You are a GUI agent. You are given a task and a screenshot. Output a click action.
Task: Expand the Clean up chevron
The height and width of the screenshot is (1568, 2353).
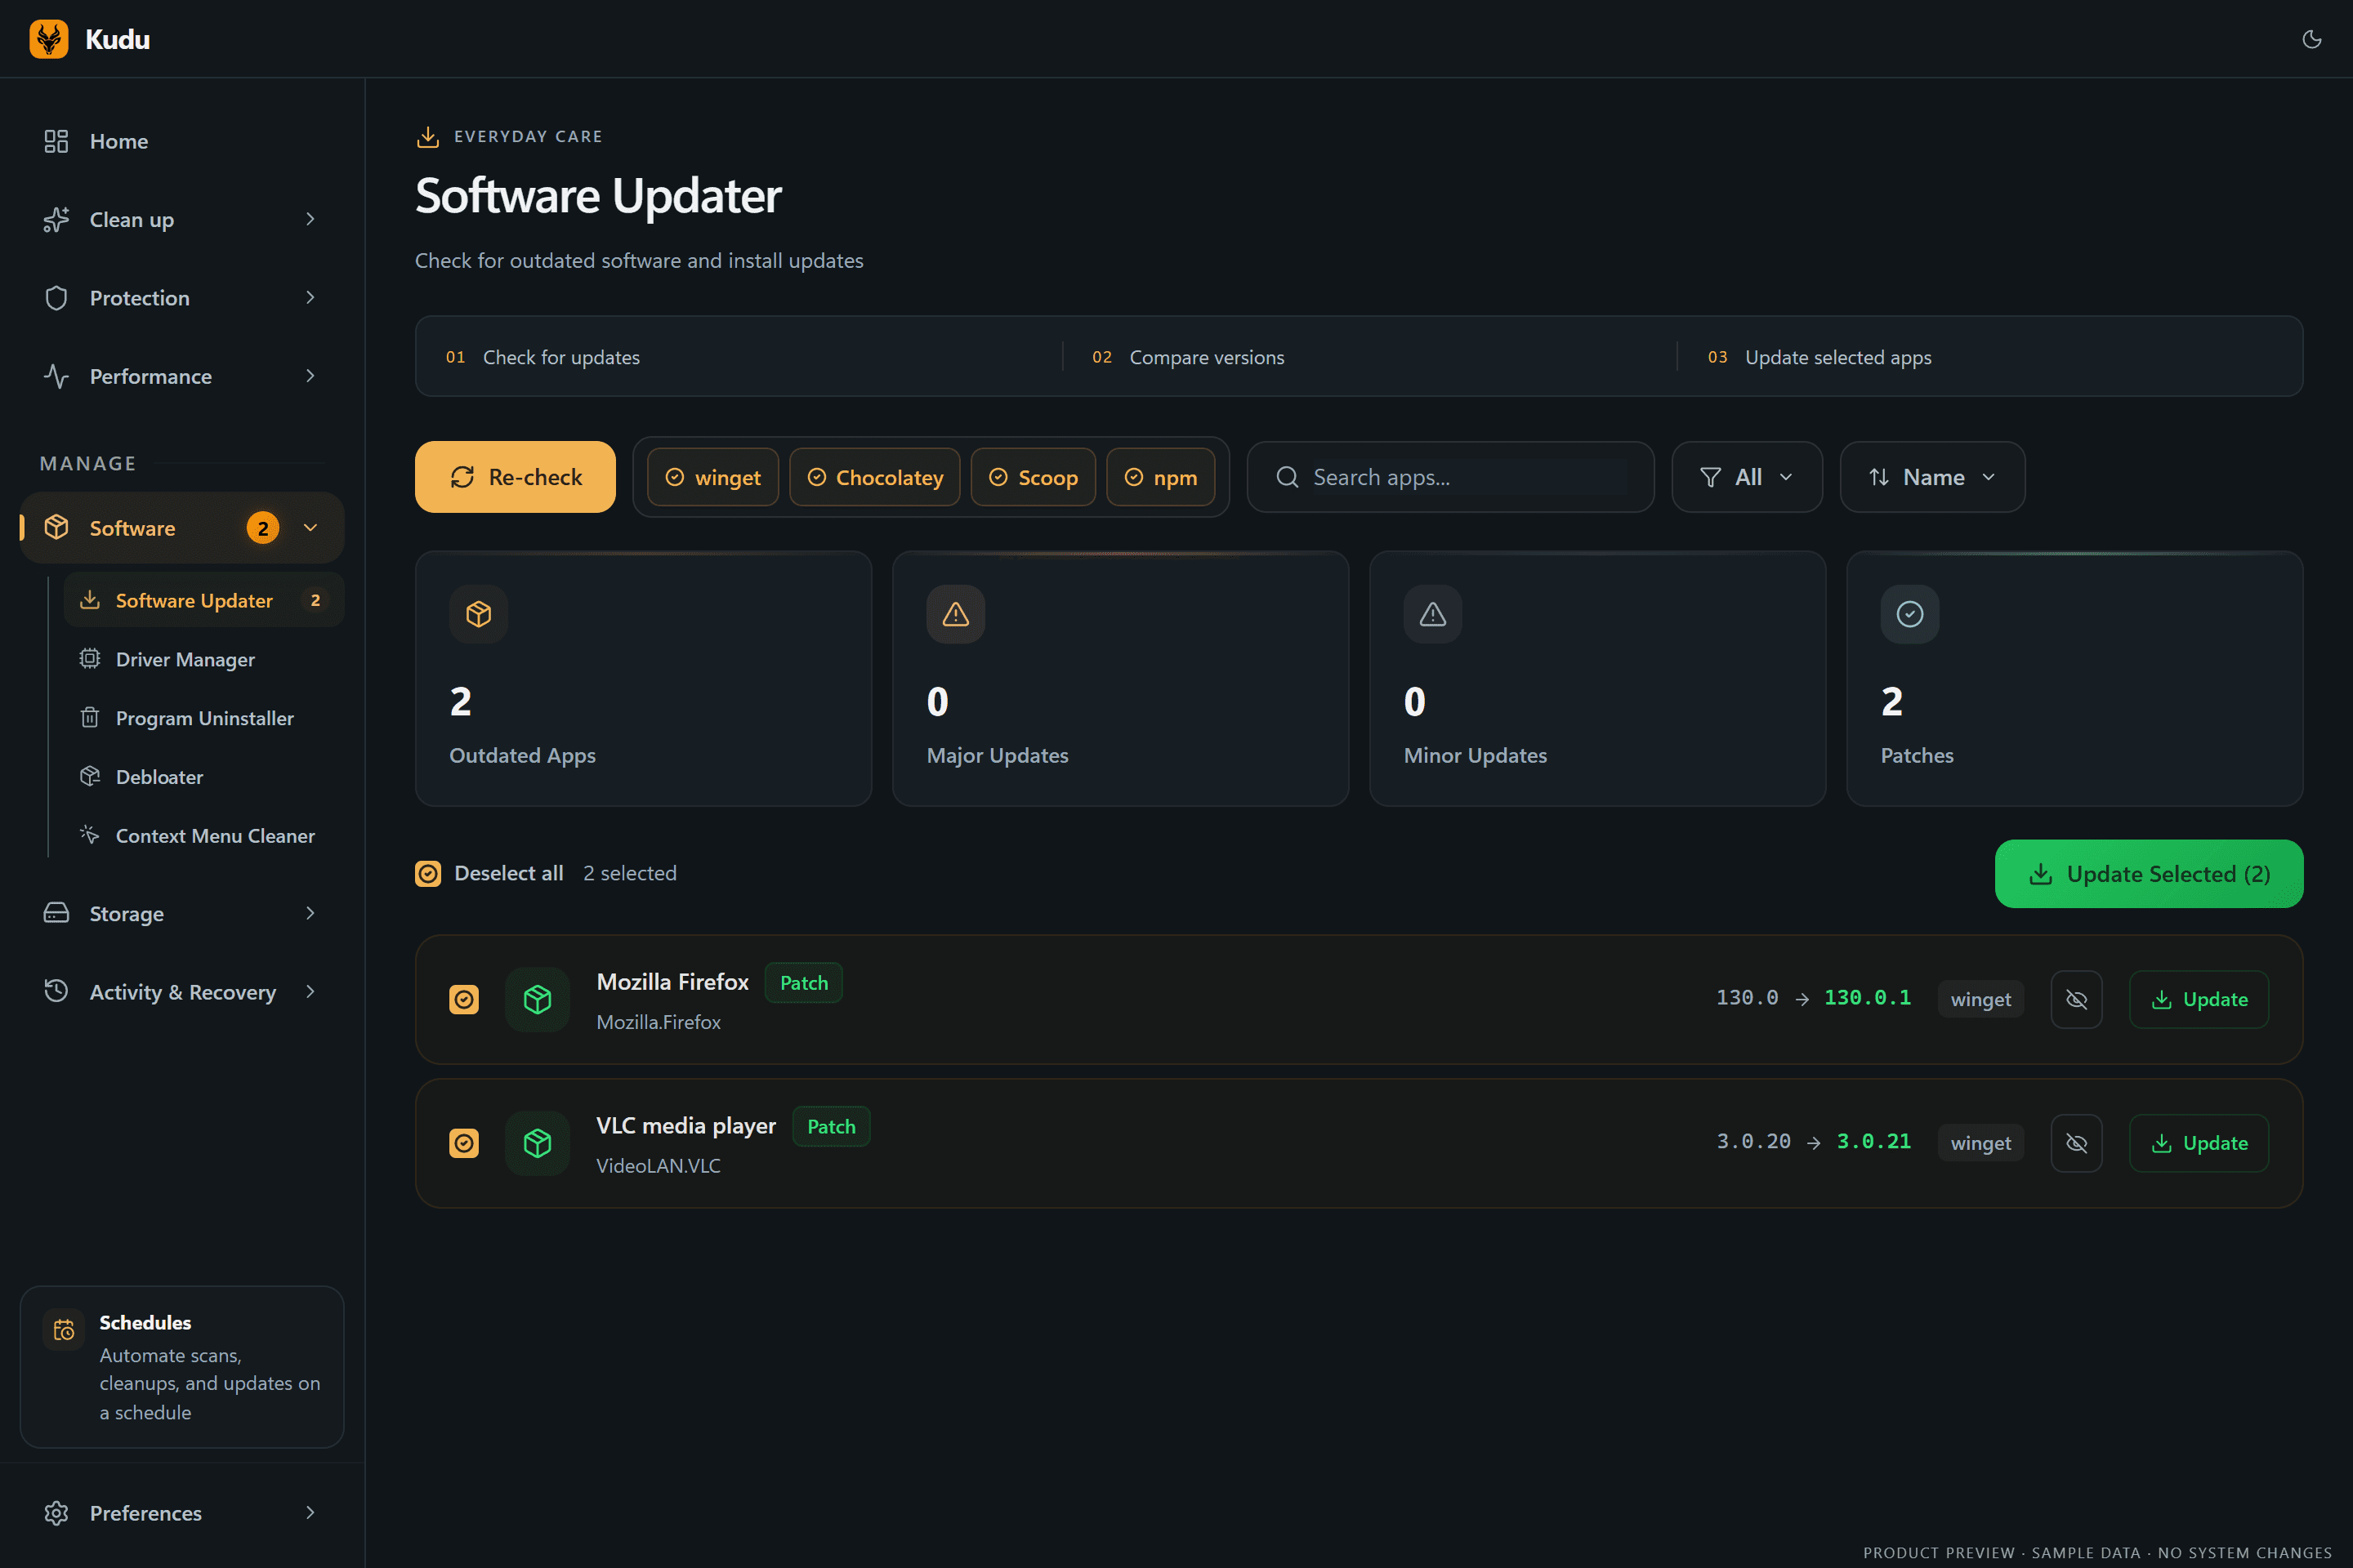click(x=310, y=219)
